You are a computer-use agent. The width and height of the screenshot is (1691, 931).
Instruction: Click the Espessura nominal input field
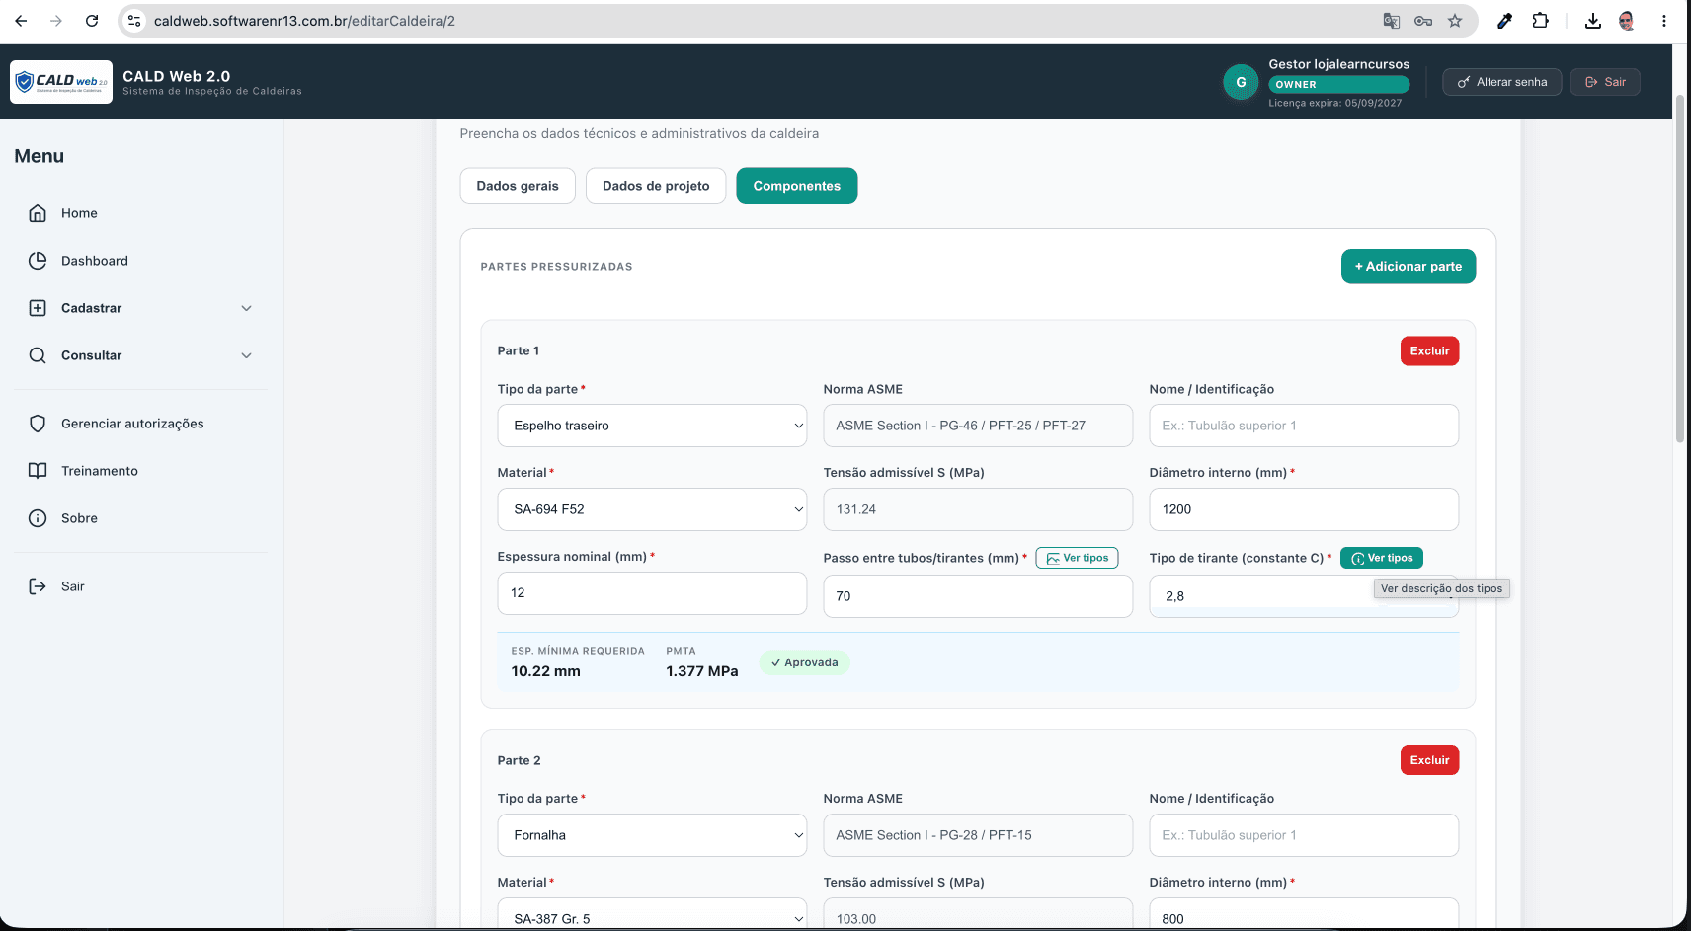point(652,593)
